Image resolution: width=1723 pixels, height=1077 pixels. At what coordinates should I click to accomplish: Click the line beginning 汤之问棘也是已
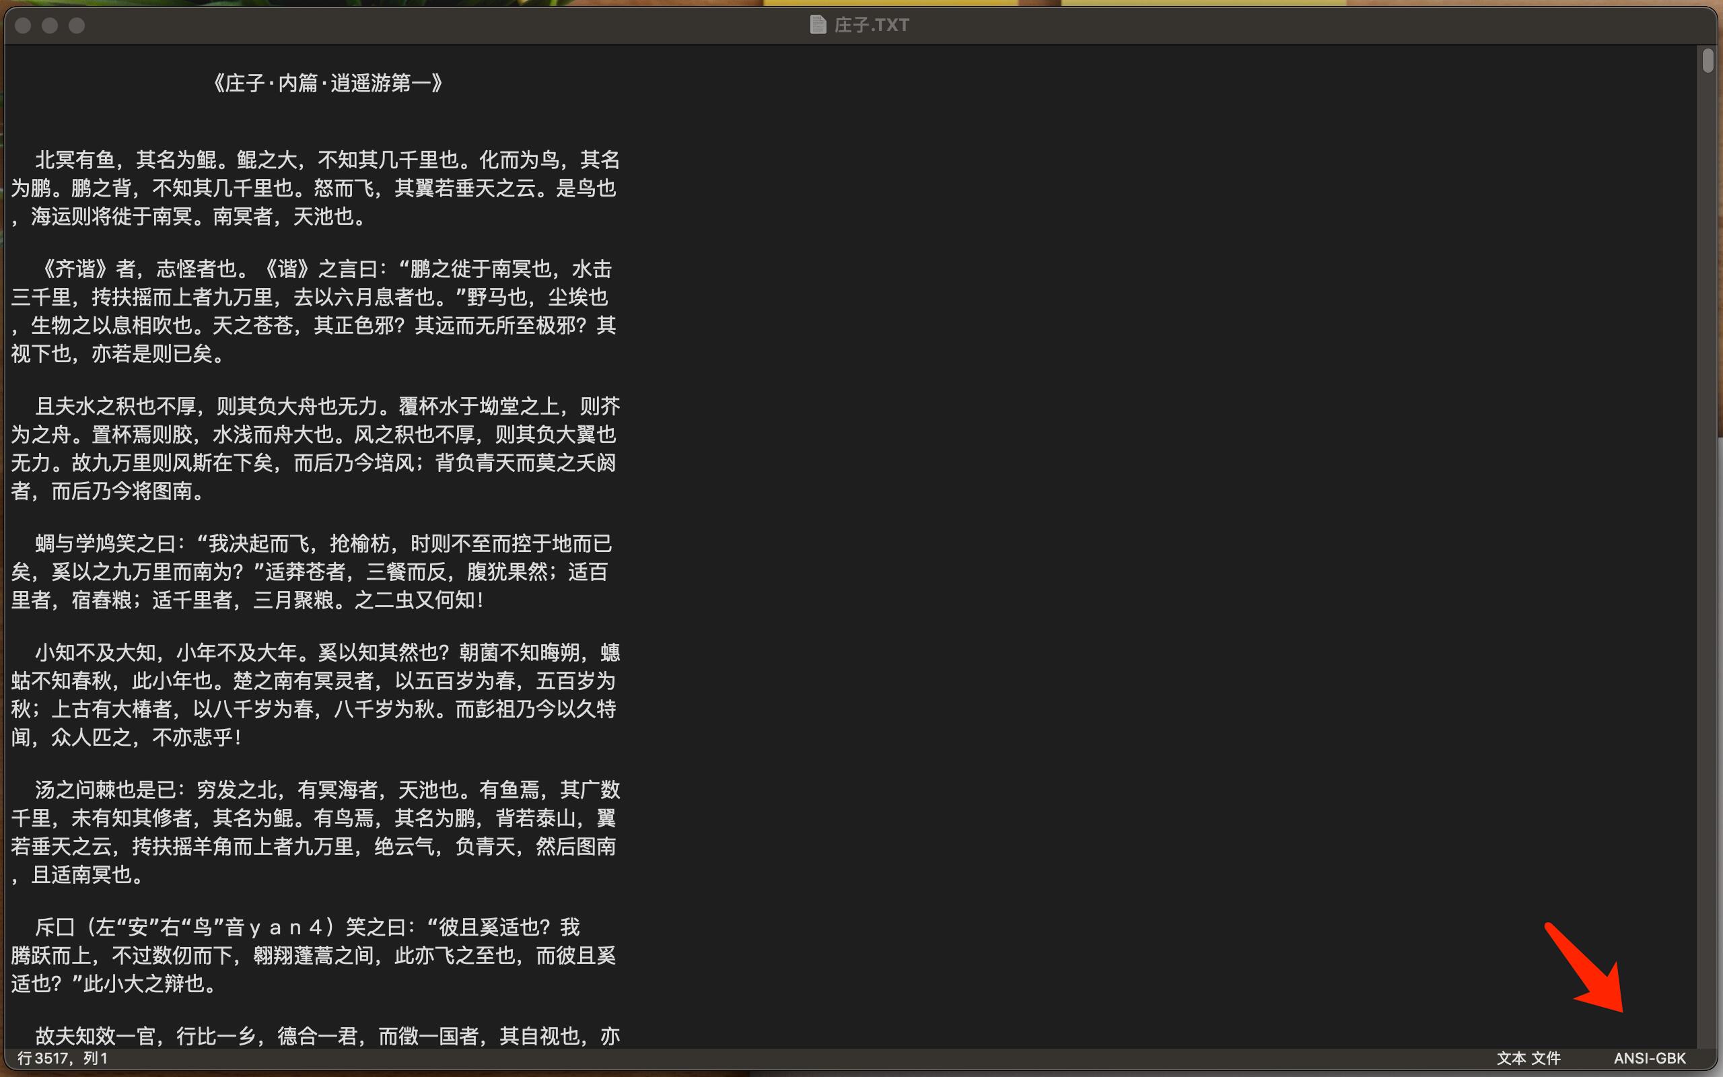328,790
